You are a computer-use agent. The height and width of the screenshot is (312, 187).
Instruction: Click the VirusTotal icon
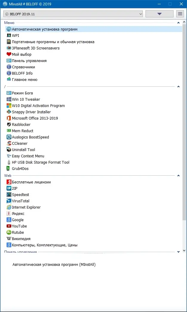tap(9, 201)
